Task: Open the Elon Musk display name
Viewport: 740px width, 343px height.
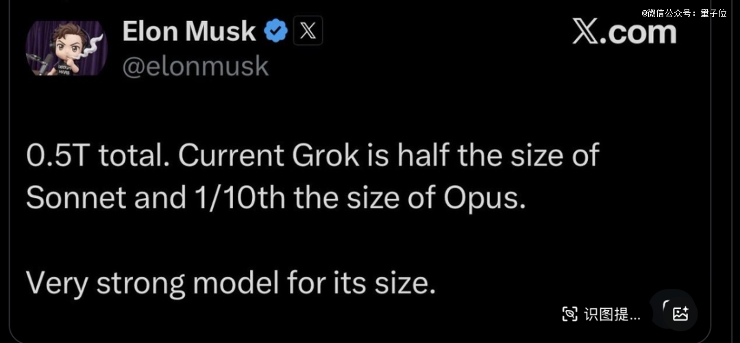Action: pos(189,31)
